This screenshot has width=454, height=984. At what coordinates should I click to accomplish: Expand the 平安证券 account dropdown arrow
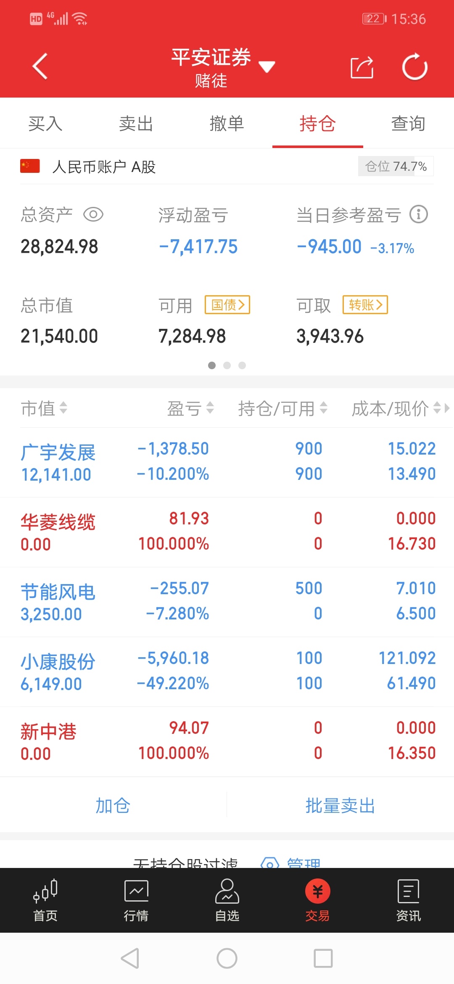coord(267,66)
